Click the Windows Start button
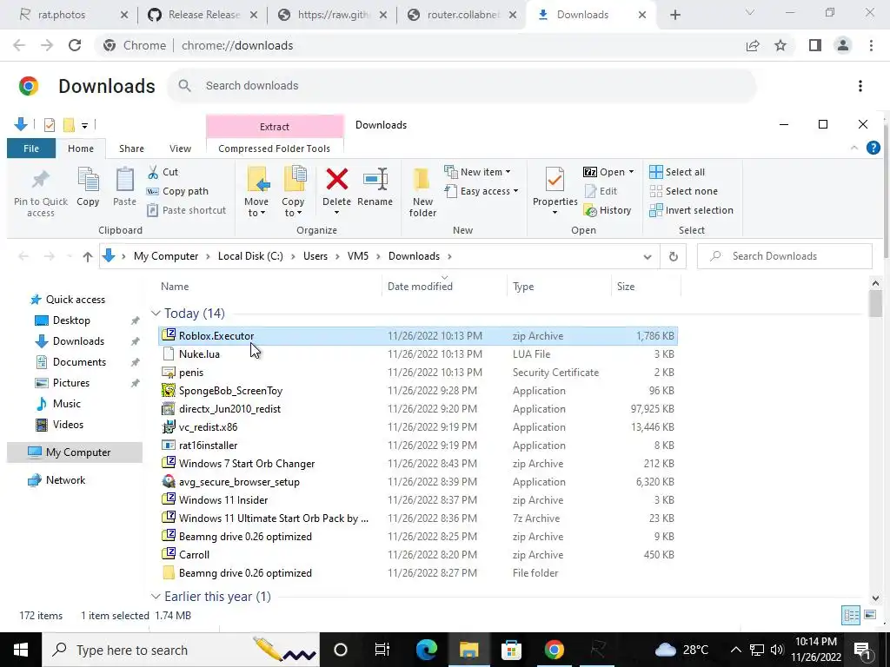This screenshot has width=890, height=667. pyautogui.click(x=21, y=650)
